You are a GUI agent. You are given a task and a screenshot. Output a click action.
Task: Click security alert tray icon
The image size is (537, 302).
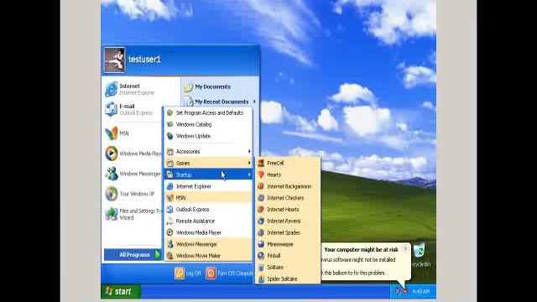(405, 291)
